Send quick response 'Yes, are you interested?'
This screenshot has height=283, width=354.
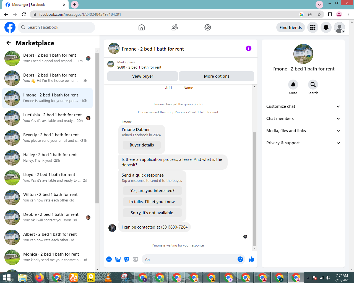click(x=152, y=191)
